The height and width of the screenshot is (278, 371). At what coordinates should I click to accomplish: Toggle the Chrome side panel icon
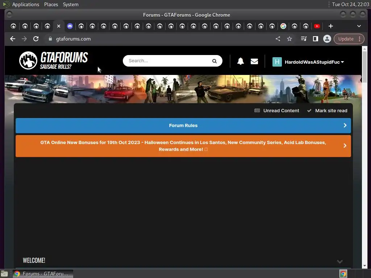click(x=316, y=39)
